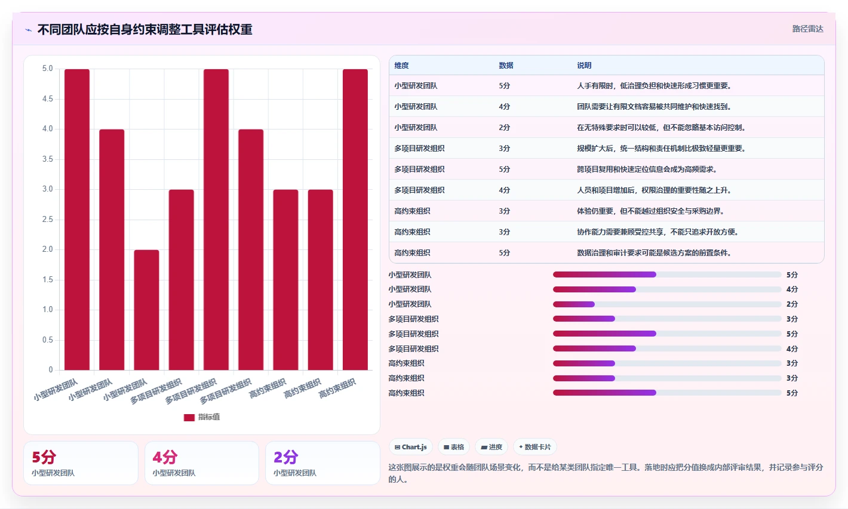Click the 路径雷达 label in the header
This screenshot has width=848, height=509.
coord(807,29)
